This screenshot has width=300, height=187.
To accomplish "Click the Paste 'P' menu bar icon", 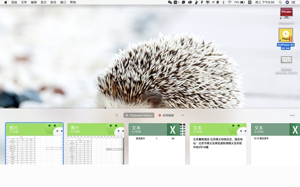I will pos(202,2).
